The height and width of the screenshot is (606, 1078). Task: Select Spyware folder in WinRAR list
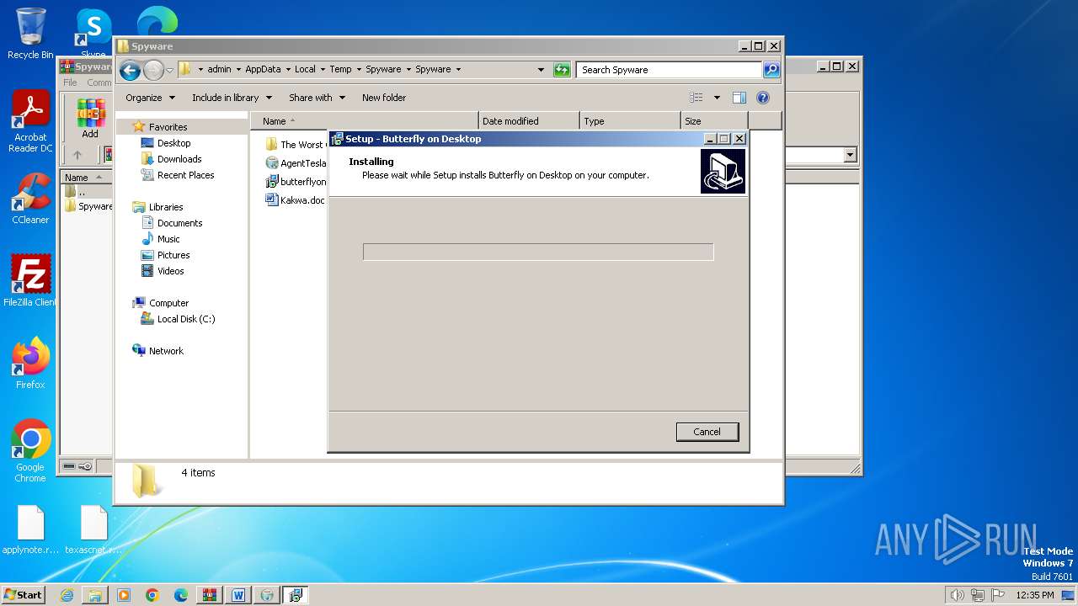pos(88,206)
